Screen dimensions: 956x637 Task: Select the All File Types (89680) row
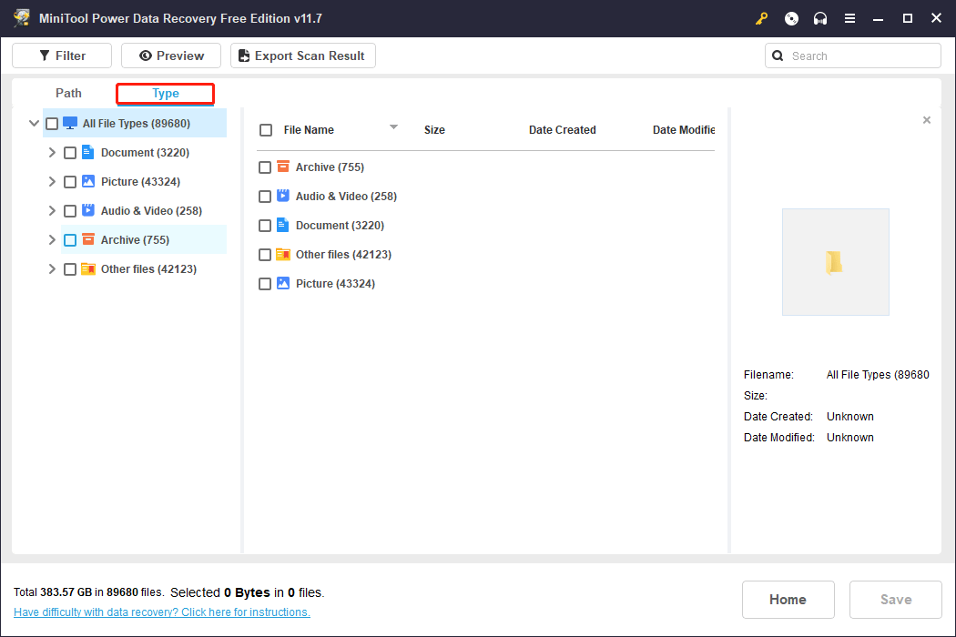[x=135, y=123]
